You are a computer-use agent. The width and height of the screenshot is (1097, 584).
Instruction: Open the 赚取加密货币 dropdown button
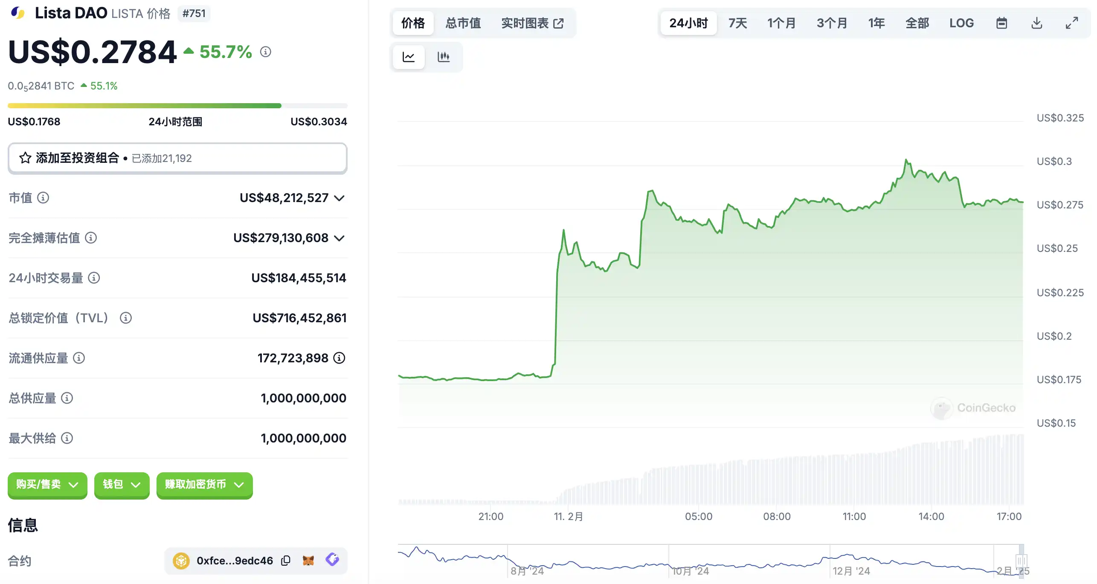coord(204,485)
